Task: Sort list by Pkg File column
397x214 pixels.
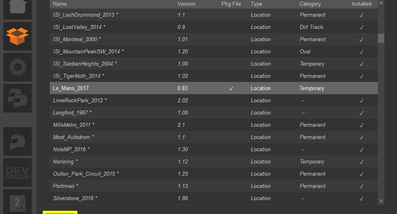Action: tap(231, 4)
